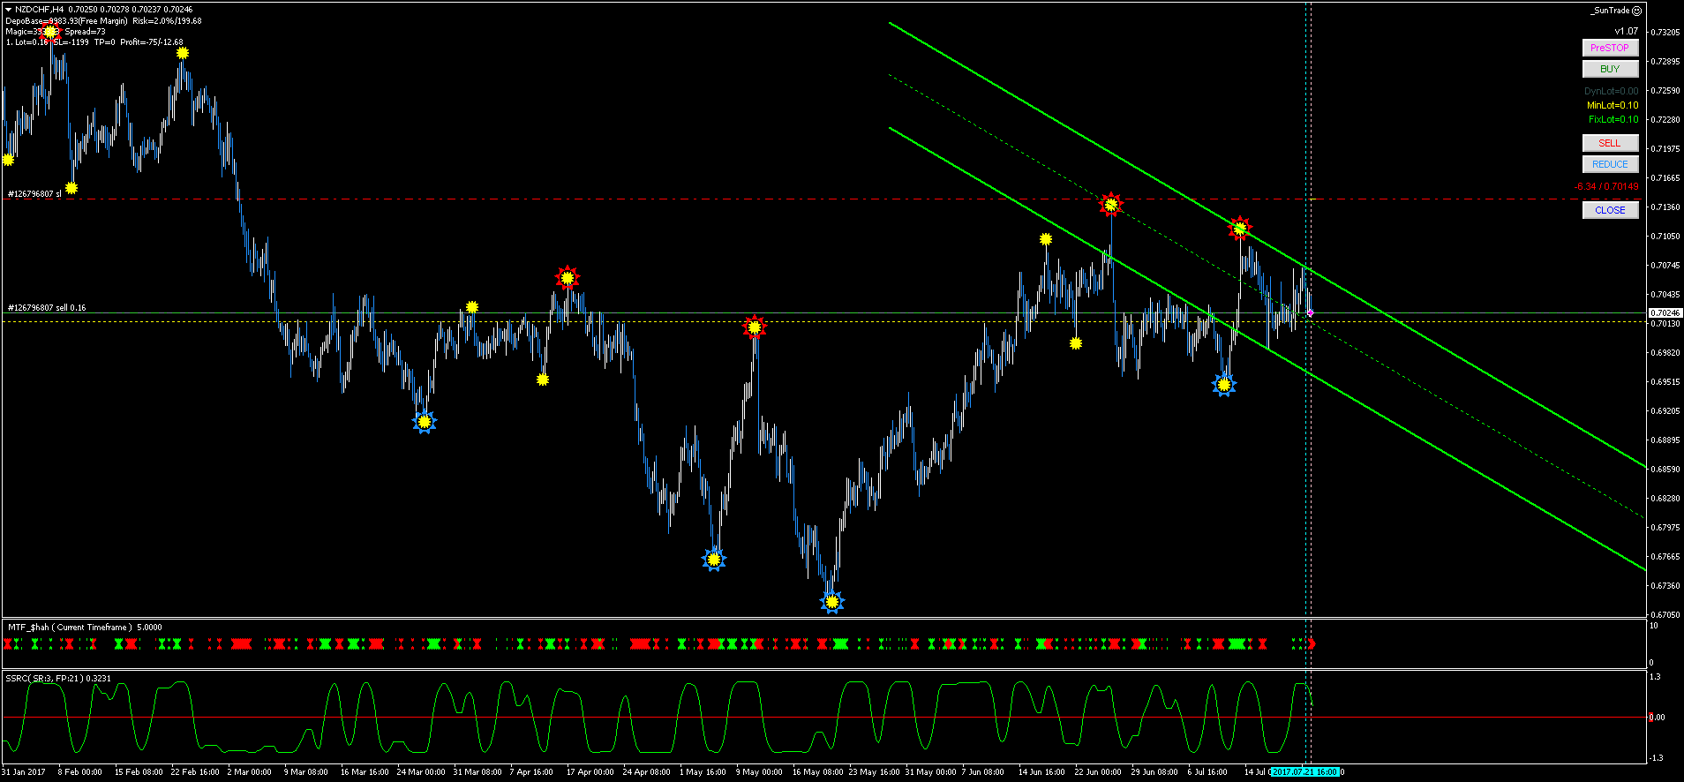Screen dimensions: 1684x782
Task: Click the 0.73205 price scale label
Action: point(1665,32)
